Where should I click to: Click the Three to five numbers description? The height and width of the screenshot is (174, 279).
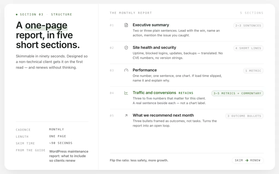coord(169,101)
